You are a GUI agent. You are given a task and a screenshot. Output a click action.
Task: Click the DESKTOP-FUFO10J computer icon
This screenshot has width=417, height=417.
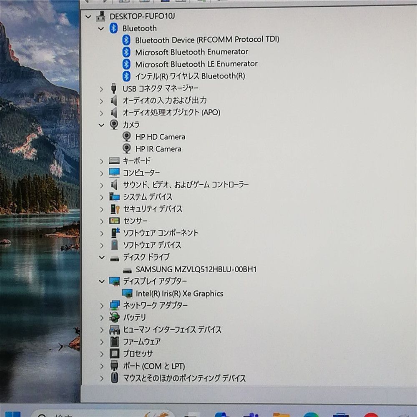coord(100,17)
